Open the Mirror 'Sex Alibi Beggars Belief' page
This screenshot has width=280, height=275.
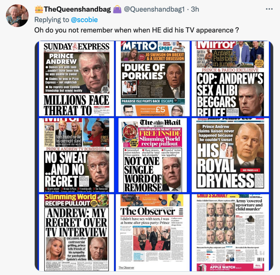(x=230, y=79)
